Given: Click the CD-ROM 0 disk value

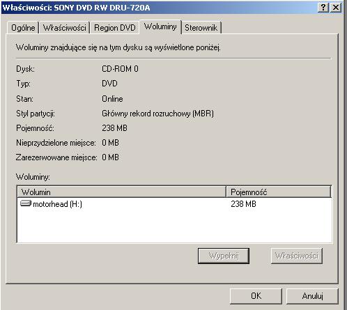Looking at the screenshot, I should (x=120, y=69).
